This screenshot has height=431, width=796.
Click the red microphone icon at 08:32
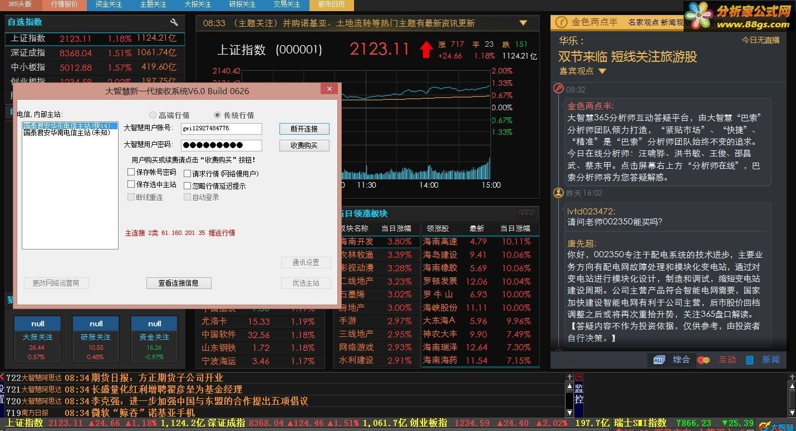point(558,89)
